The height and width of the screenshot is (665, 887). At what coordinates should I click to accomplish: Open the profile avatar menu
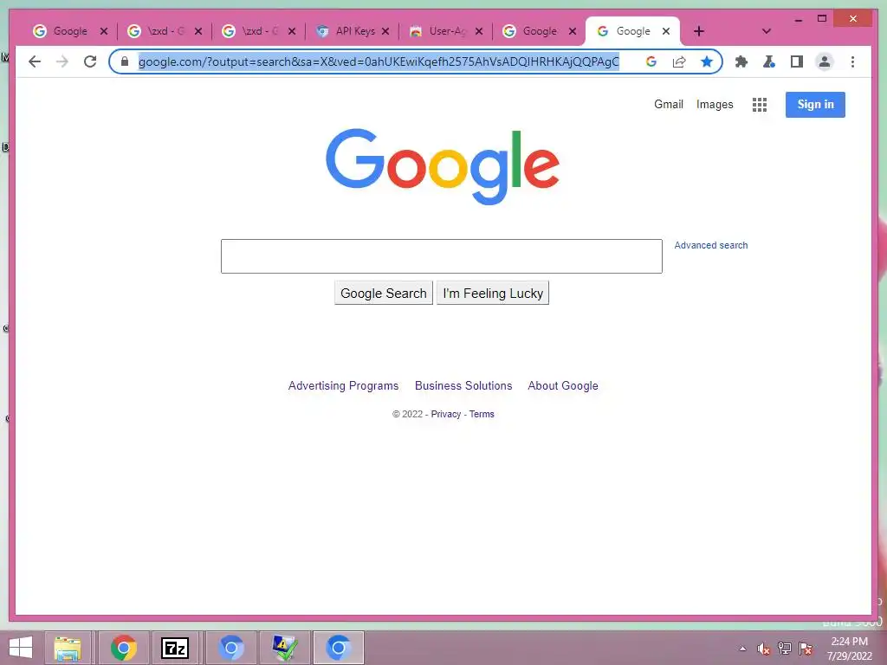[825, 61]
